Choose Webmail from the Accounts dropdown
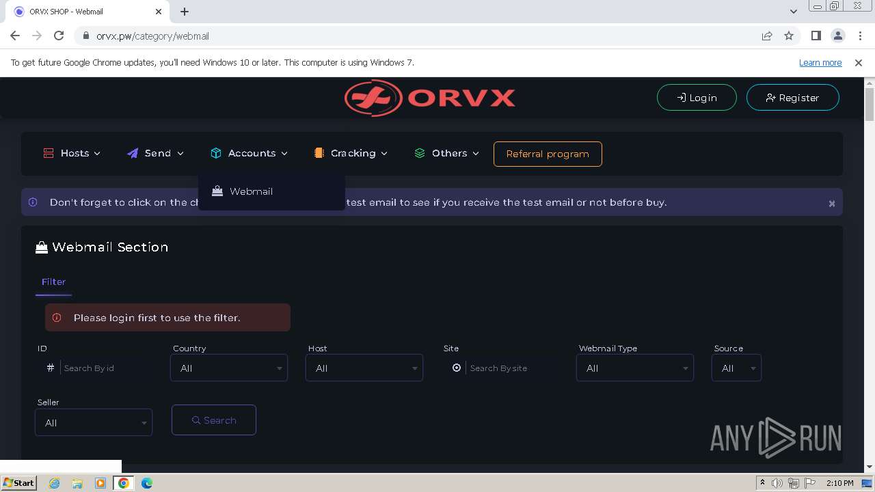This screenshot has width=875, height=492. click(251, 191)
